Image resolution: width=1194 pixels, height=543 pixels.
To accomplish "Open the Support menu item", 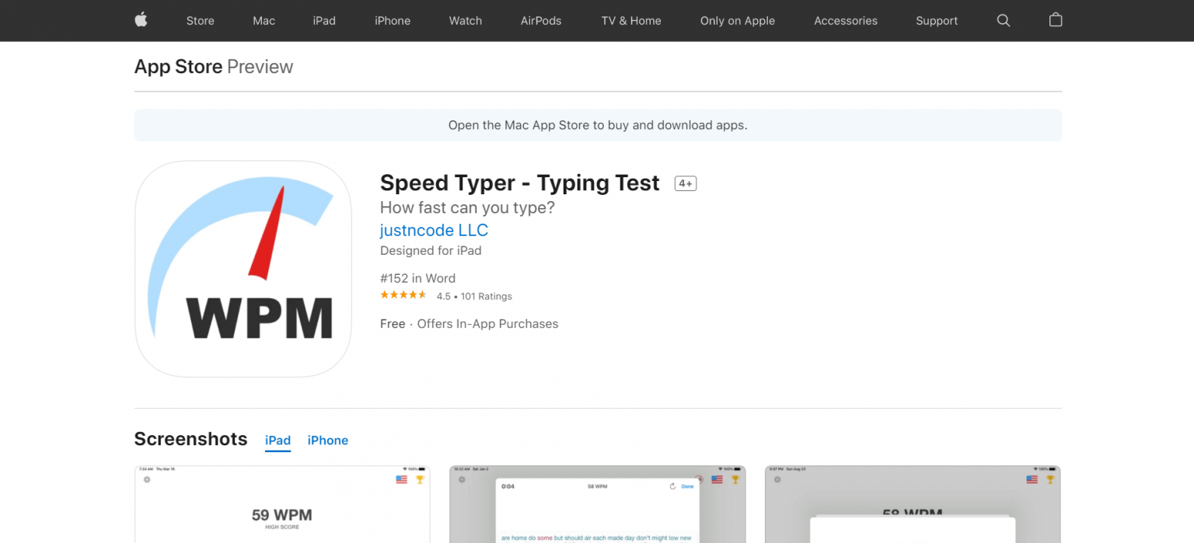I will (936, 20).
